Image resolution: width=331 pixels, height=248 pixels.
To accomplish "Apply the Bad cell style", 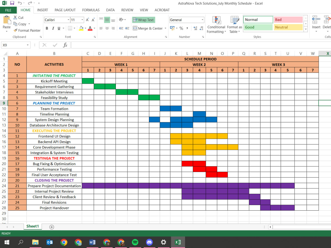I will (x=288, y=20).
